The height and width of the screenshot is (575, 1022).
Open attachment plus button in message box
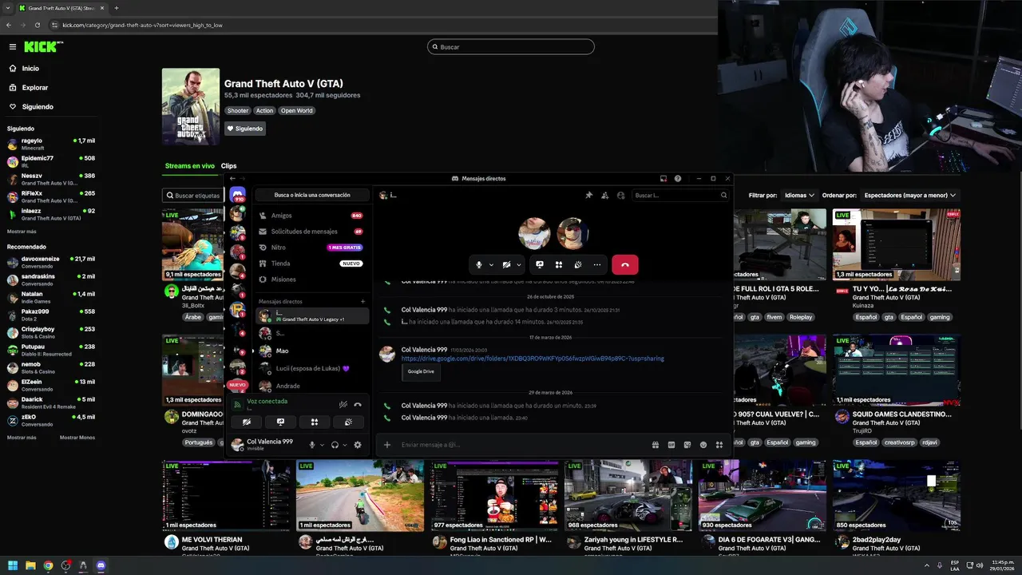coord(387,445)
